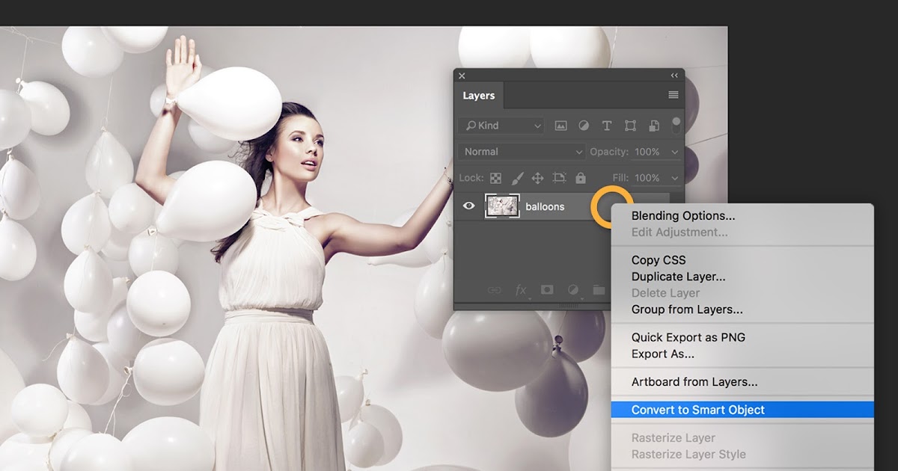Add a layer mask from the panel bottom
898x471 pixels.
coord(547,290)
